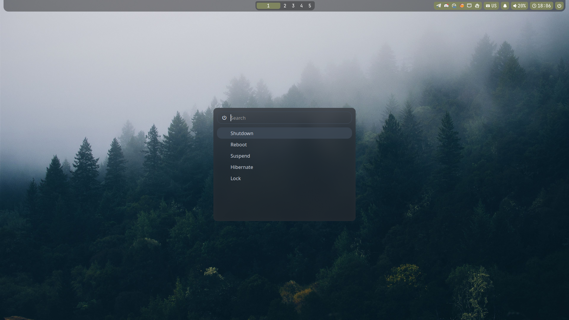Open Telegram from the system tray
Image resolution: width=569 pixels, height=320 pixels.
[x=439, y=6]
